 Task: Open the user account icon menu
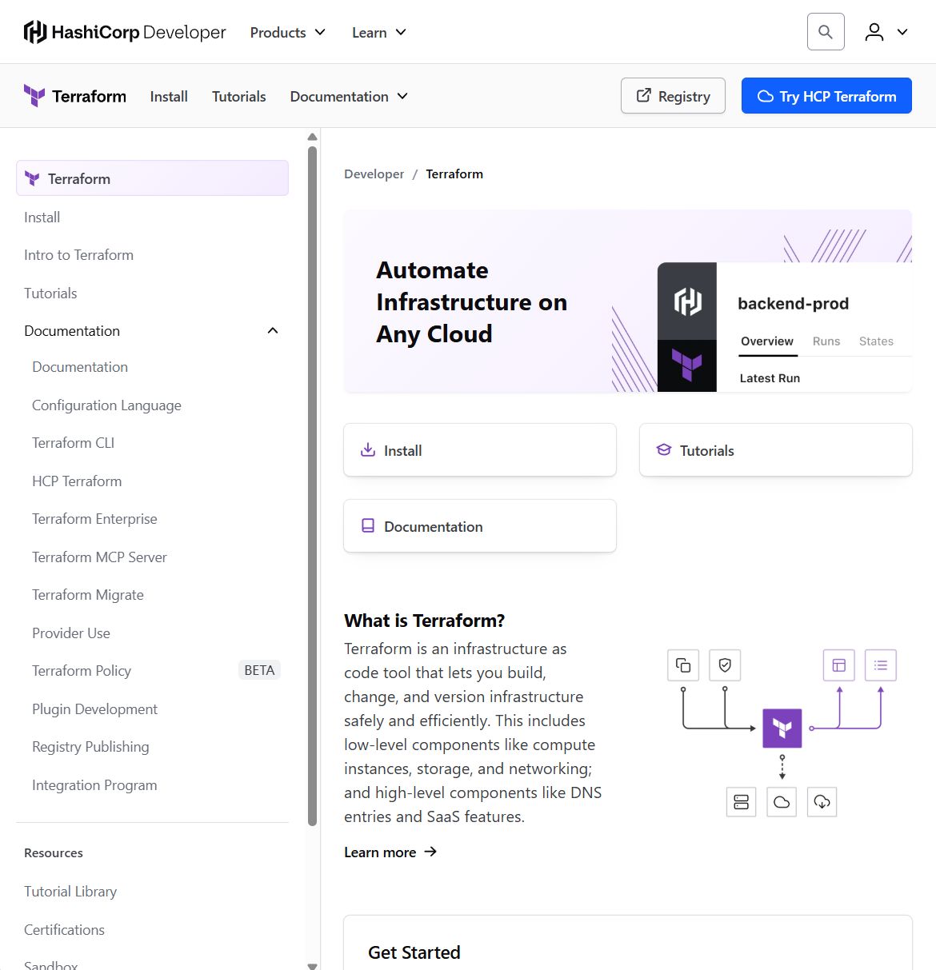coord(874,32)
